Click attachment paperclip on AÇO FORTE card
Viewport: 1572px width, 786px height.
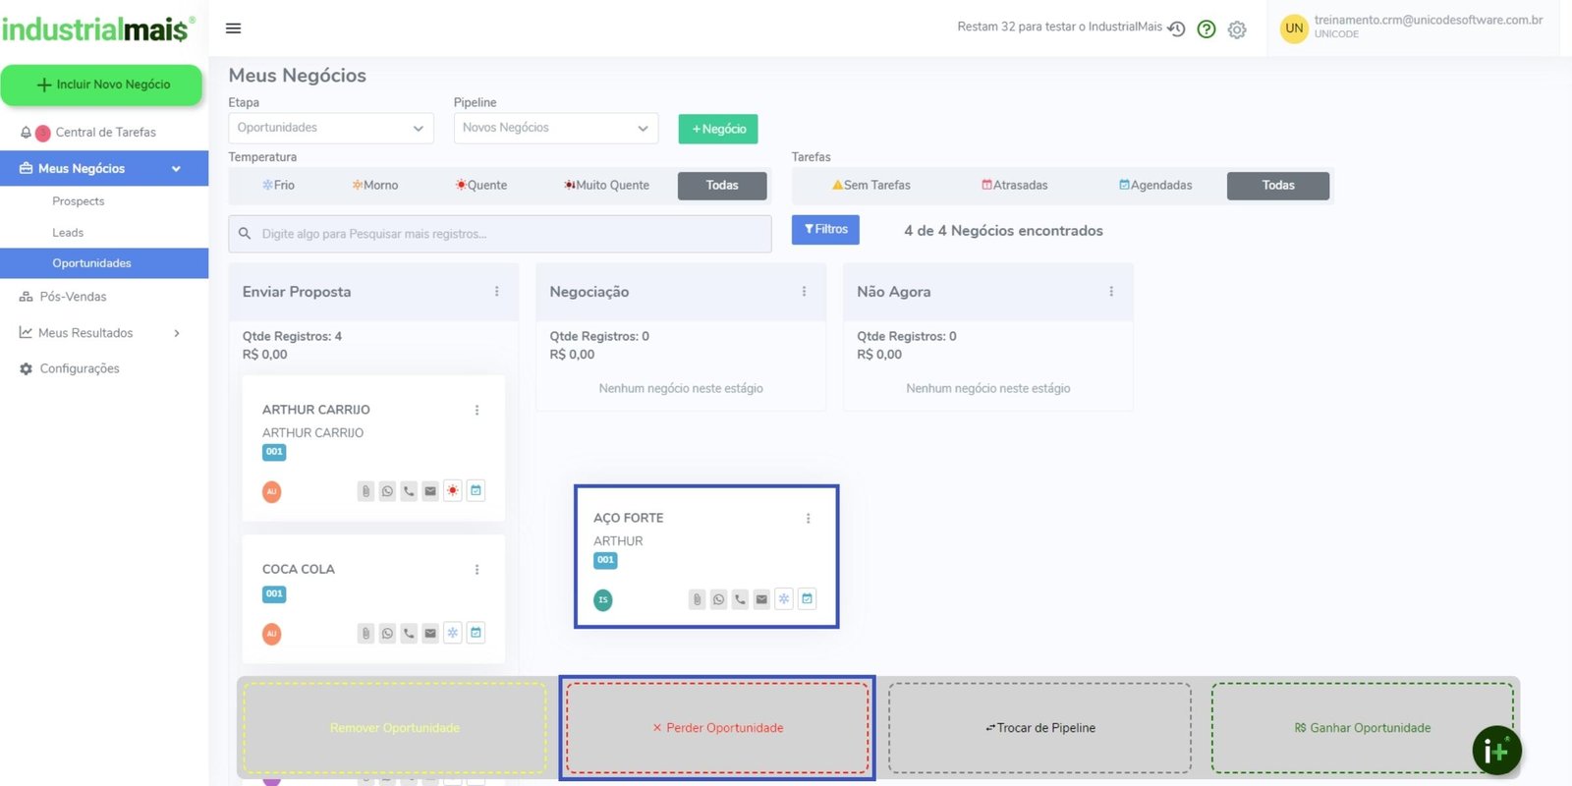click(x=697, y=599)
